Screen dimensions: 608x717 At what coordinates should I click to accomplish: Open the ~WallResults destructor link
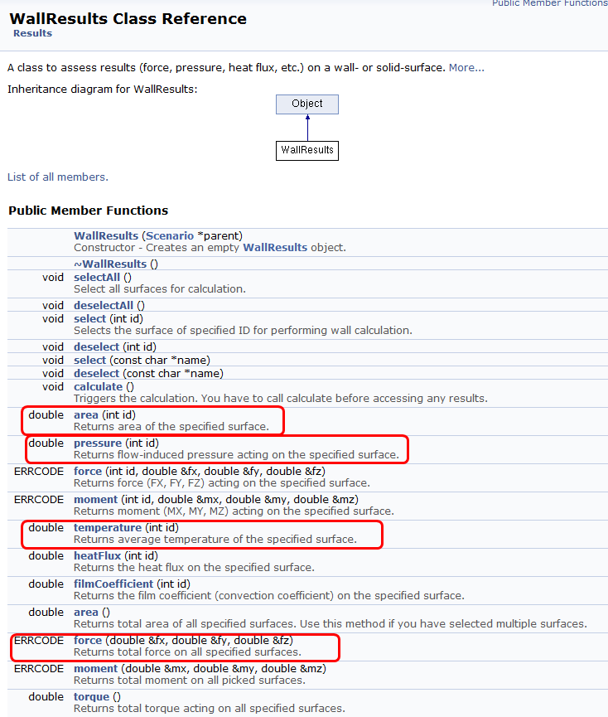pos(110,264)
